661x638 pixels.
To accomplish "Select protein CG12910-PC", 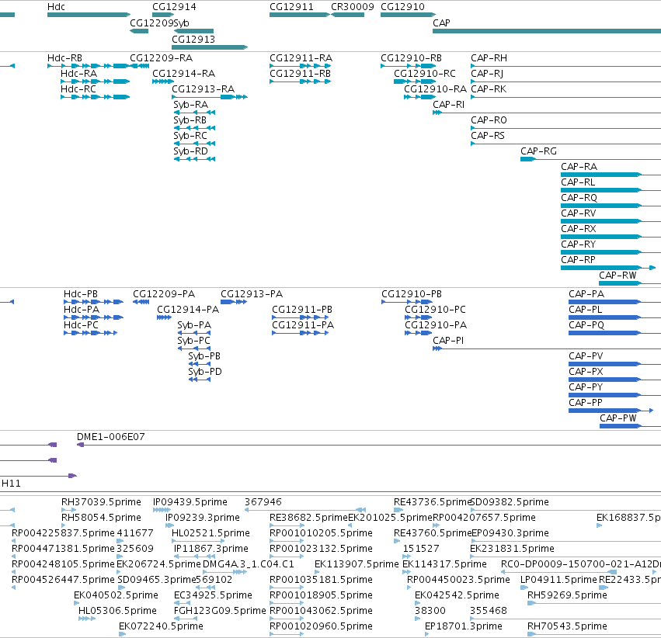I will pyautogui.click(x=418, y=317).
